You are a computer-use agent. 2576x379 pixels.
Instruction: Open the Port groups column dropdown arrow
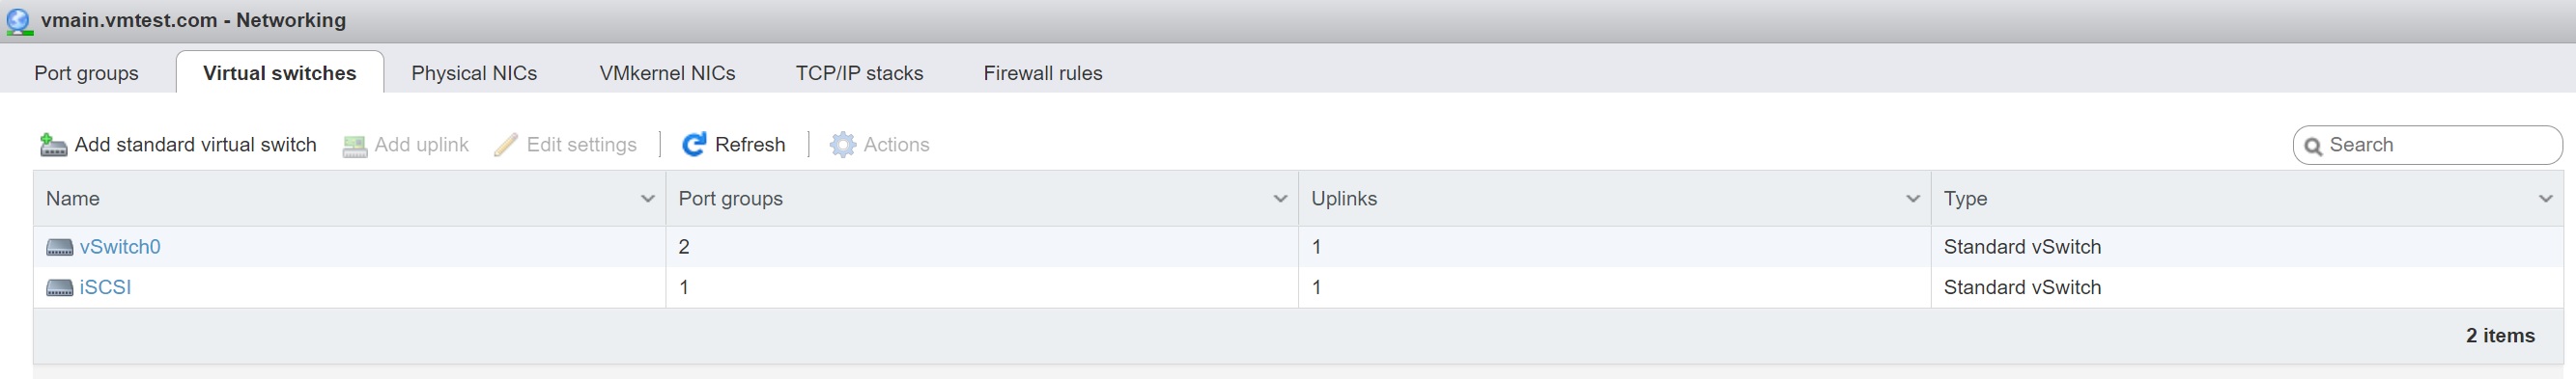click(1280, 199)
